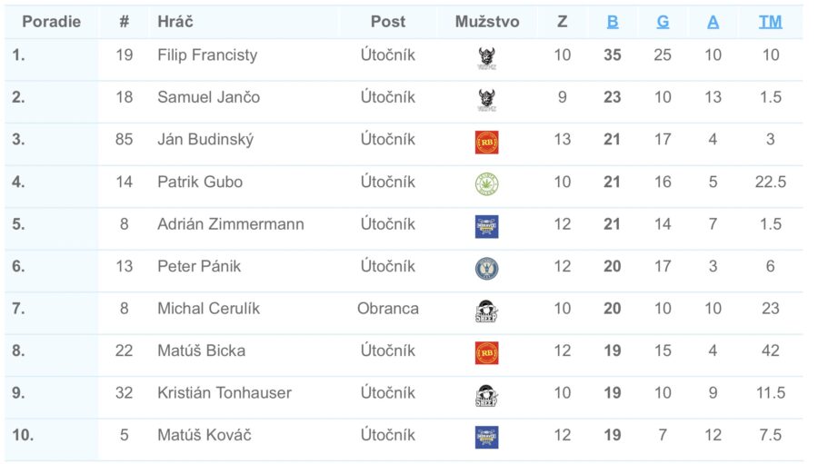Click Kristián Tonhauser's Sheep team logo
818x464 pixels.
(487, 395)
